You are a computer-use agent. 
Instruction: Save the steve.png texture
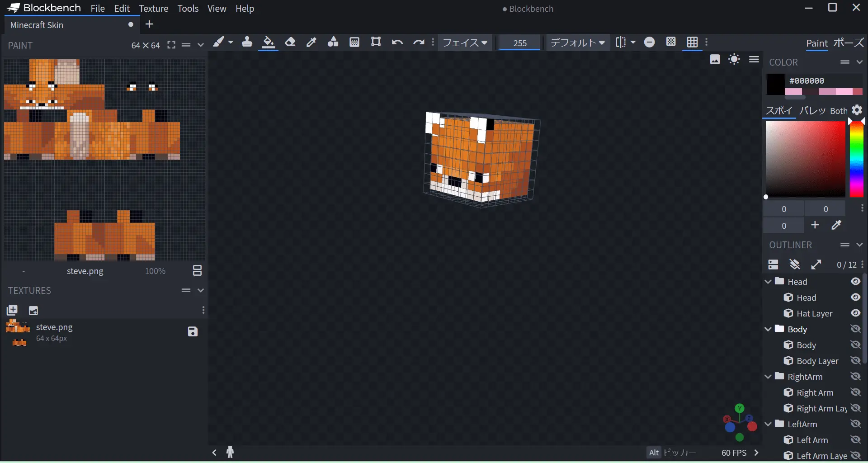tap(193, 331)
